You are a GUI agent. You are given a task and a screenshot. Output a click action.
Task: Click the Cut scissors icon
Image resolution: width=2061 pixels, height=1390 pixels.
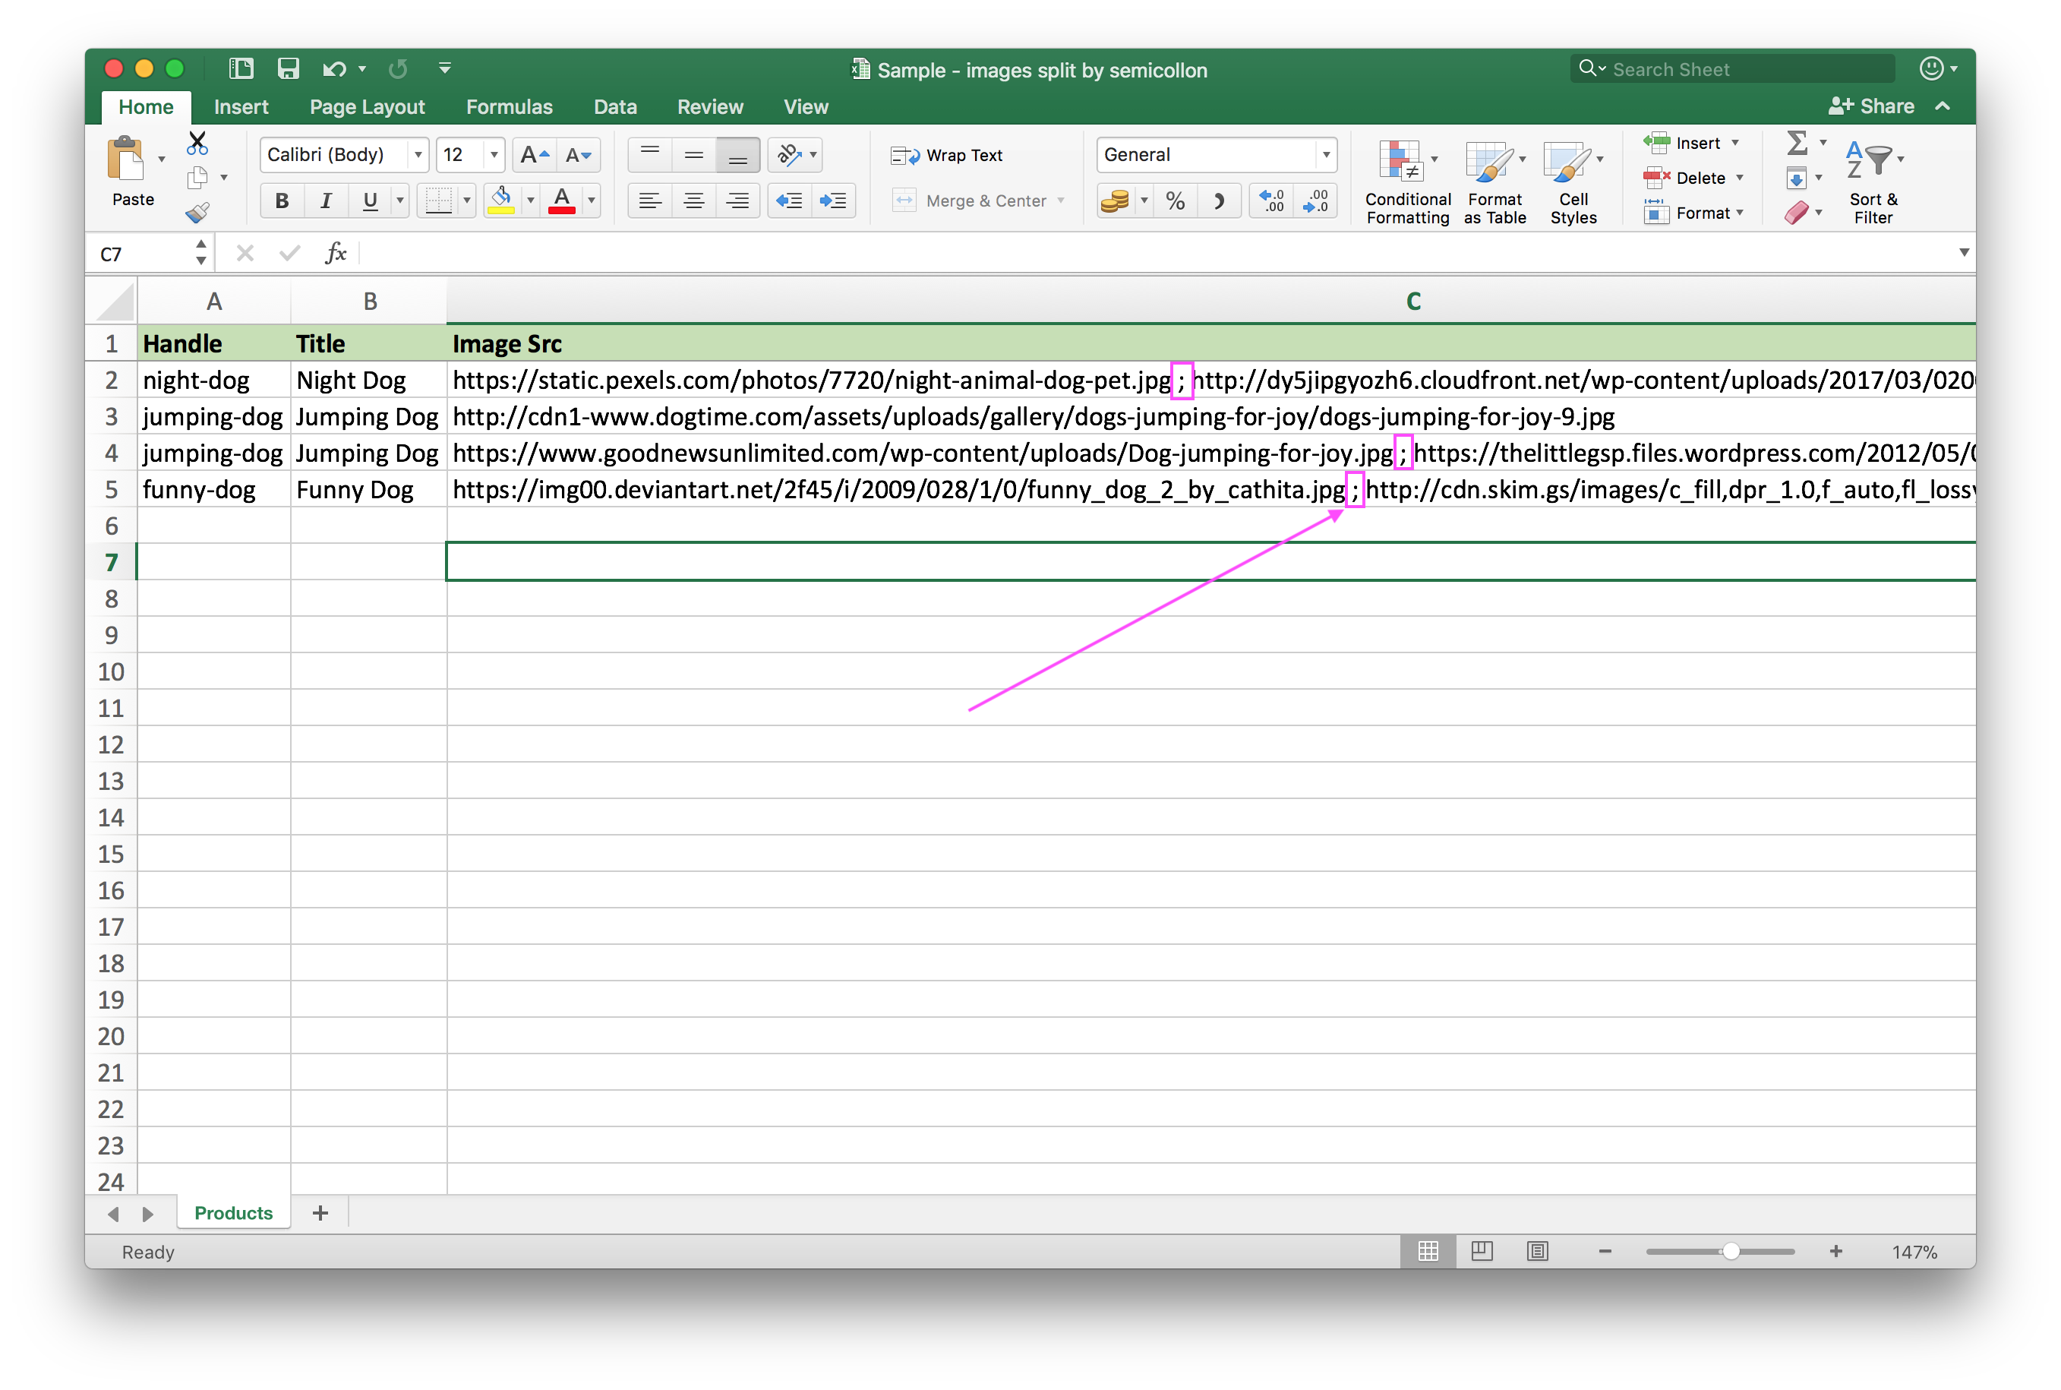click(197, 143)
